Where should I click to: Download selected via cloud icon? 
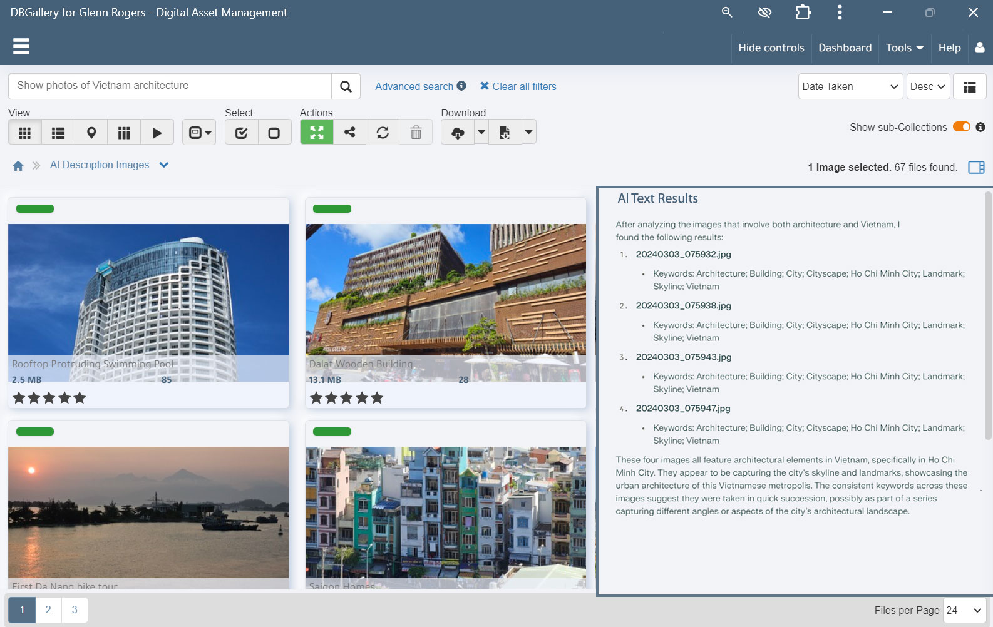coord(458,132)
